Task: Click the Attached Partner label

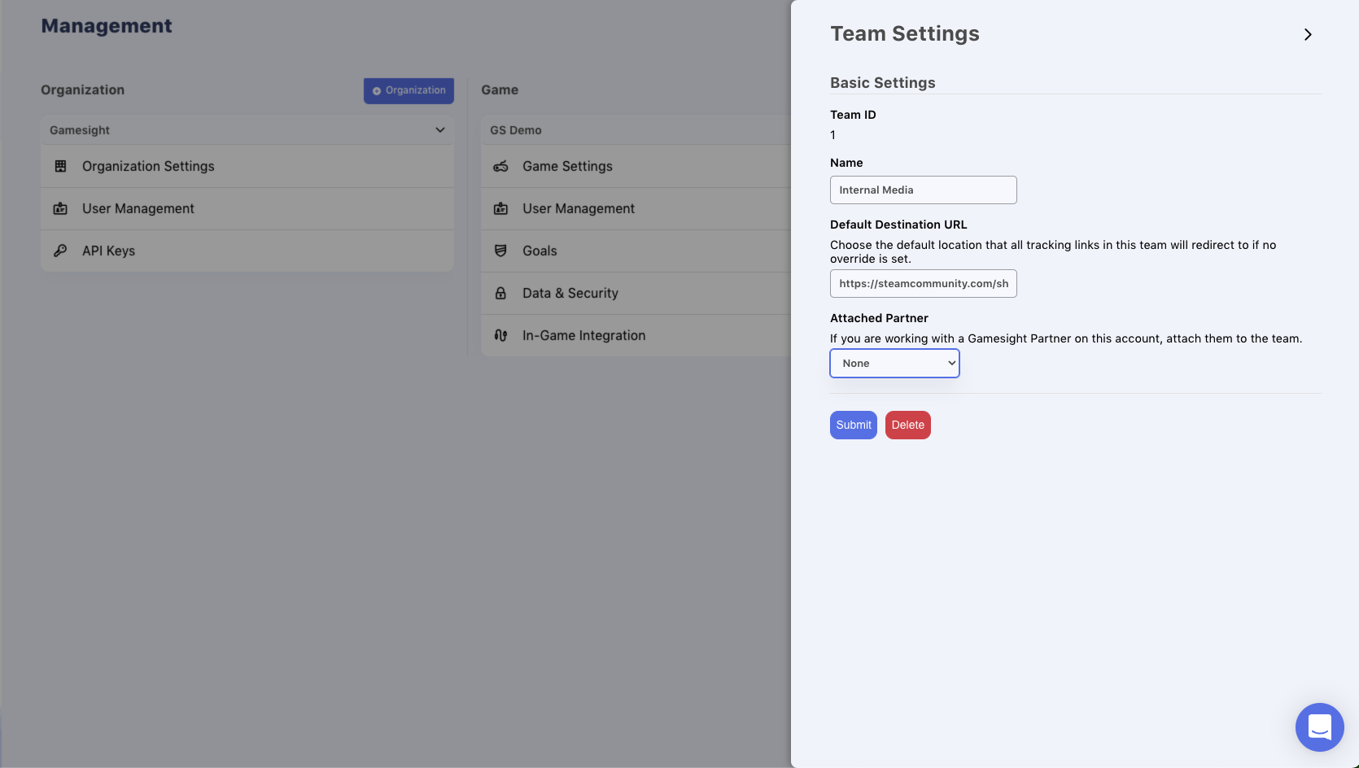Action: pos(879,318)
